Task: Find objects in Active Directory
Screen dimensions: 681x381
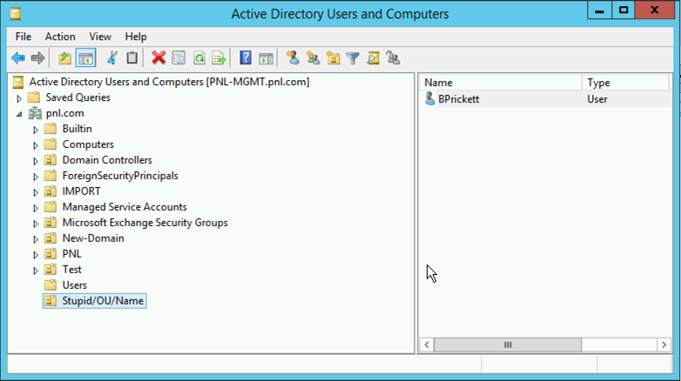Action: 373,58
